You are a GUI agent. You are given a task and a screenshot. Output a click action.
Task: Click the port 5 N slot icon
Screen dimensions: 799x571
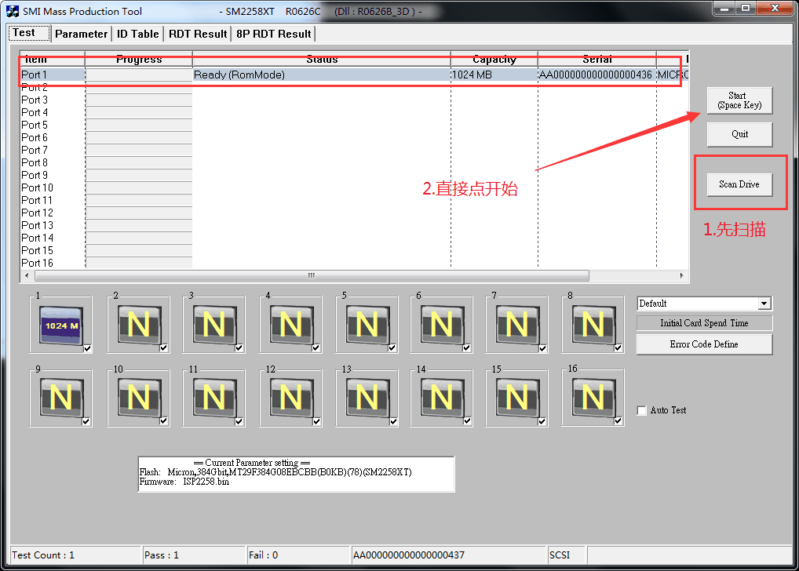click(x=366, y=324)
